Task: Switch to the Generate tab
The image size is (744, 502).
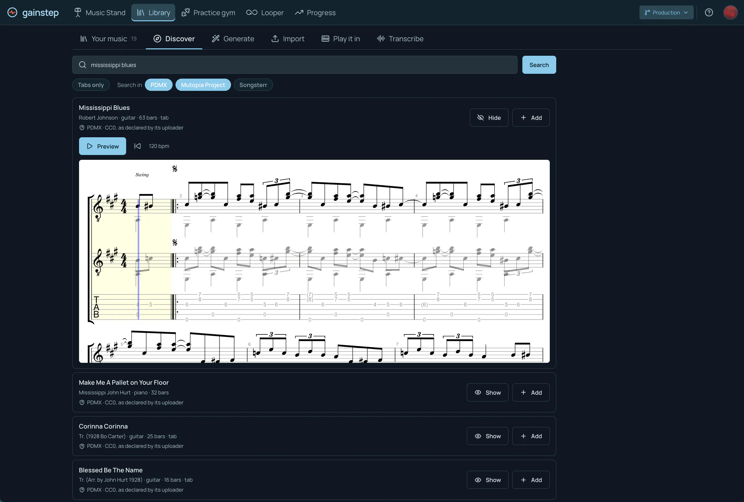Action: 233,39
